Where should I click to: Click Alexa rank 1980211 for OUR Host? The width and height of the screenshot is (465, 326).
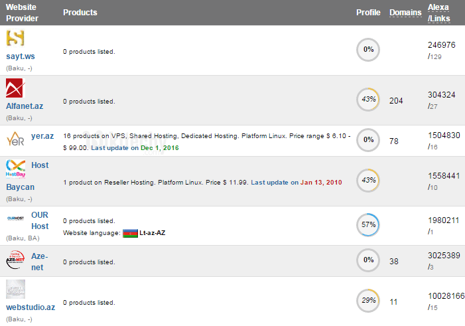pyautogui.click(x=443, y=220)
